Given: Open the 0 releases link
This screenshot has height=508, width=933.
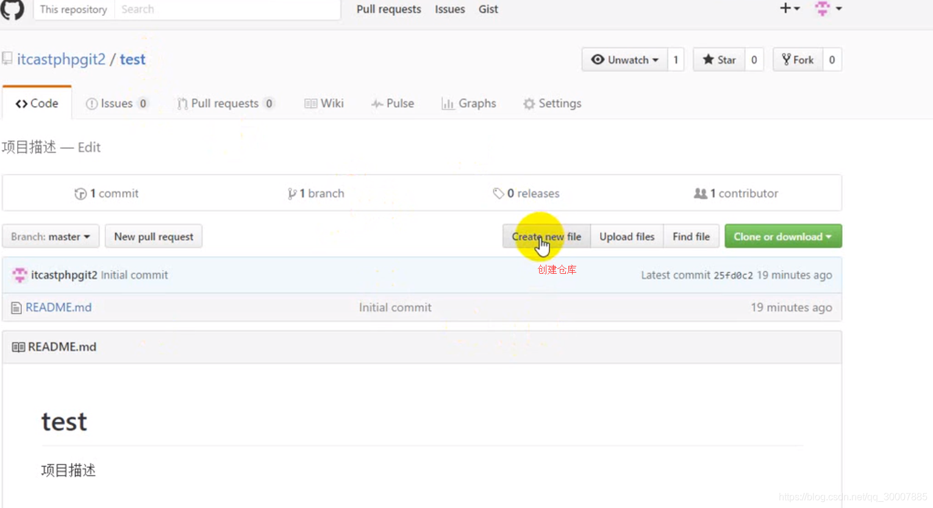Looking at the screenshot, I should click(526, 193).
